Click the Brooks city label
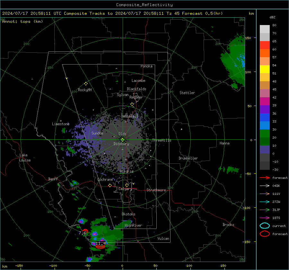Viewport: 289px width, 270px height. coord(228,225)
